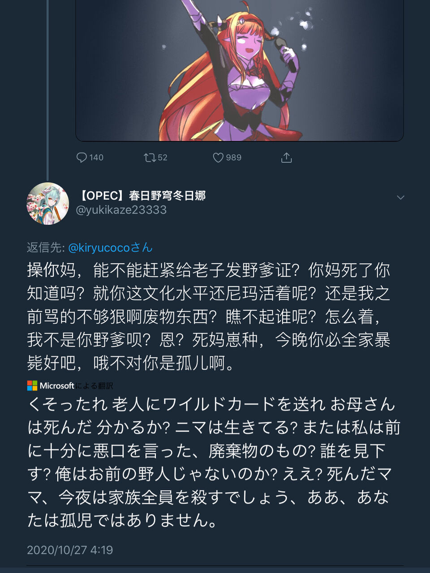
Task: Open the @yukikaze23333 handle
Action: coord(121,210)
